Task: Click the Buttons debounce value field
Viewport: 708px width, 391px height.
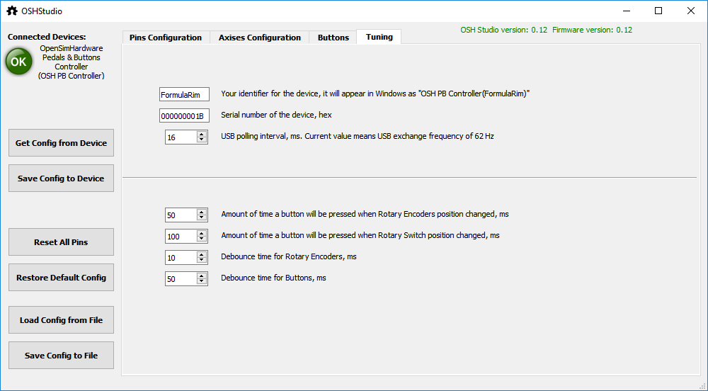Action: pyautogui.click(x=181, y=279)
